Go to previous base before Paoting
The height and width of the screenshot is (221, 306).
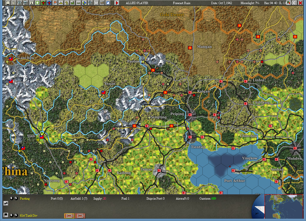12,198
